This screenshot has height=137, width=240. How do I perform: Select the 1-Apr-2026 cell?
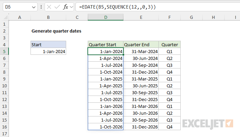click(x=106, y=113)
